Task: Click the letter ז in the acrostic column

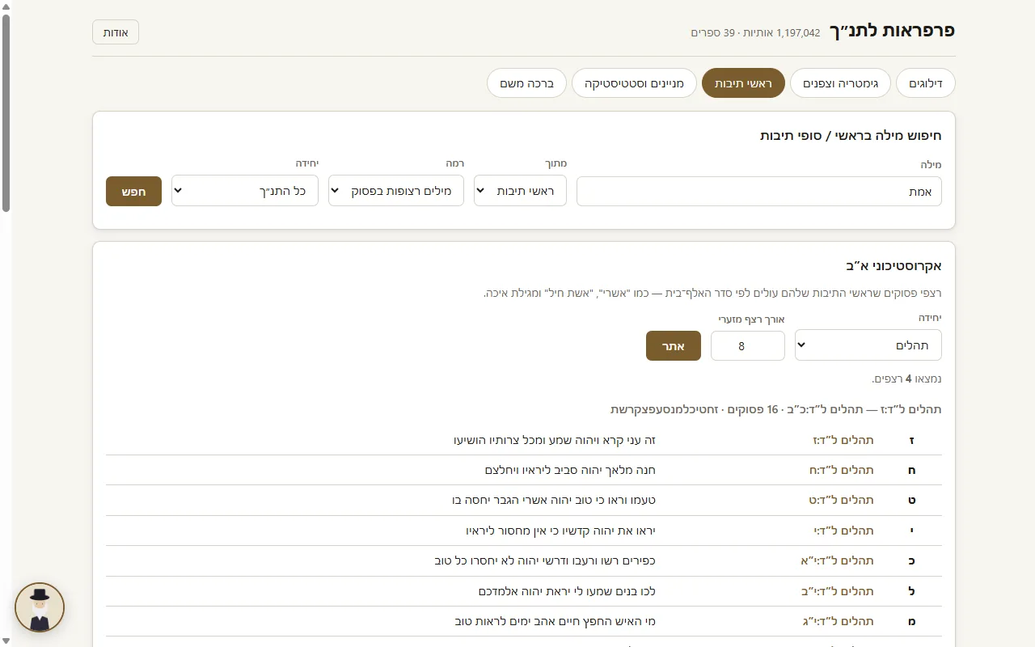Action: 912,440
